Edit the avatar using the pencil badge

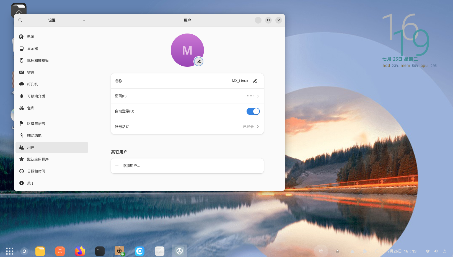point(198,61)
